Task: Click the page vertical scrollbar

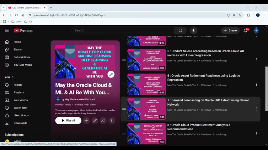Action: (x=266, y=89)
